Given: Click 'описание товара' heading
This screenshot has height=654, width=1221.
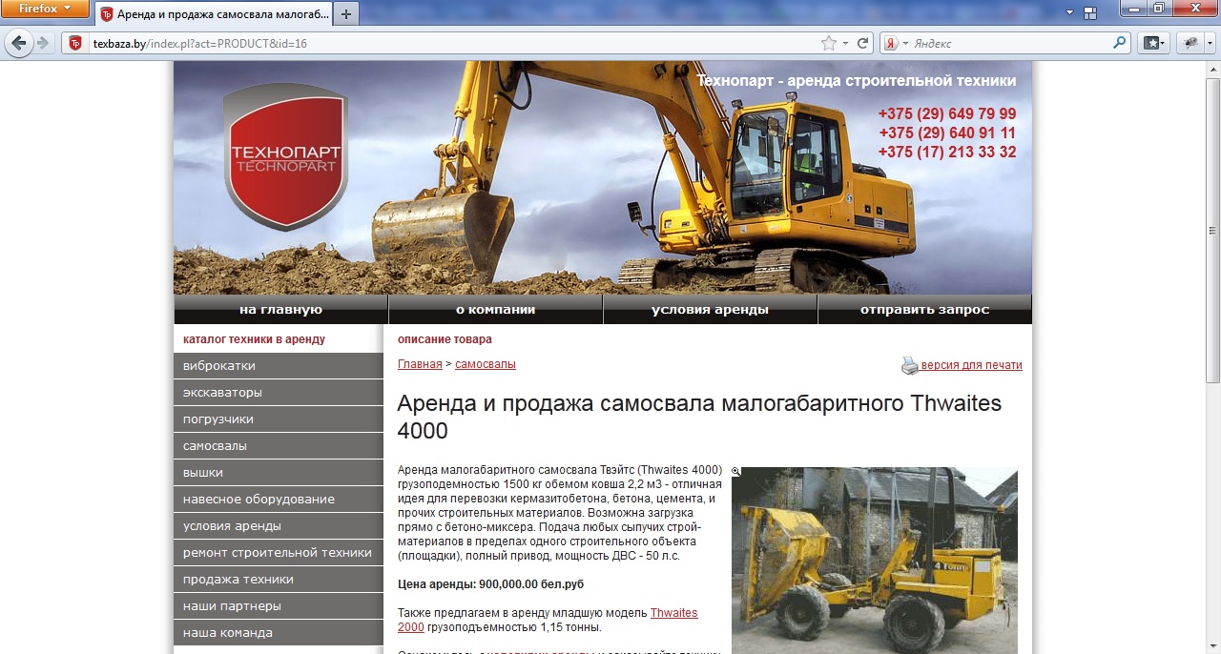Looking at the screenshot, I should pyautogui.click(x=445, y=339).
